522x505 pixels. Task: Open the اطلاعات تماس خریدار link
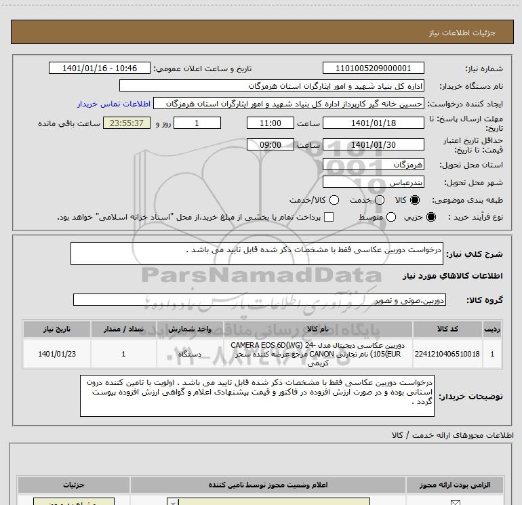114,104
